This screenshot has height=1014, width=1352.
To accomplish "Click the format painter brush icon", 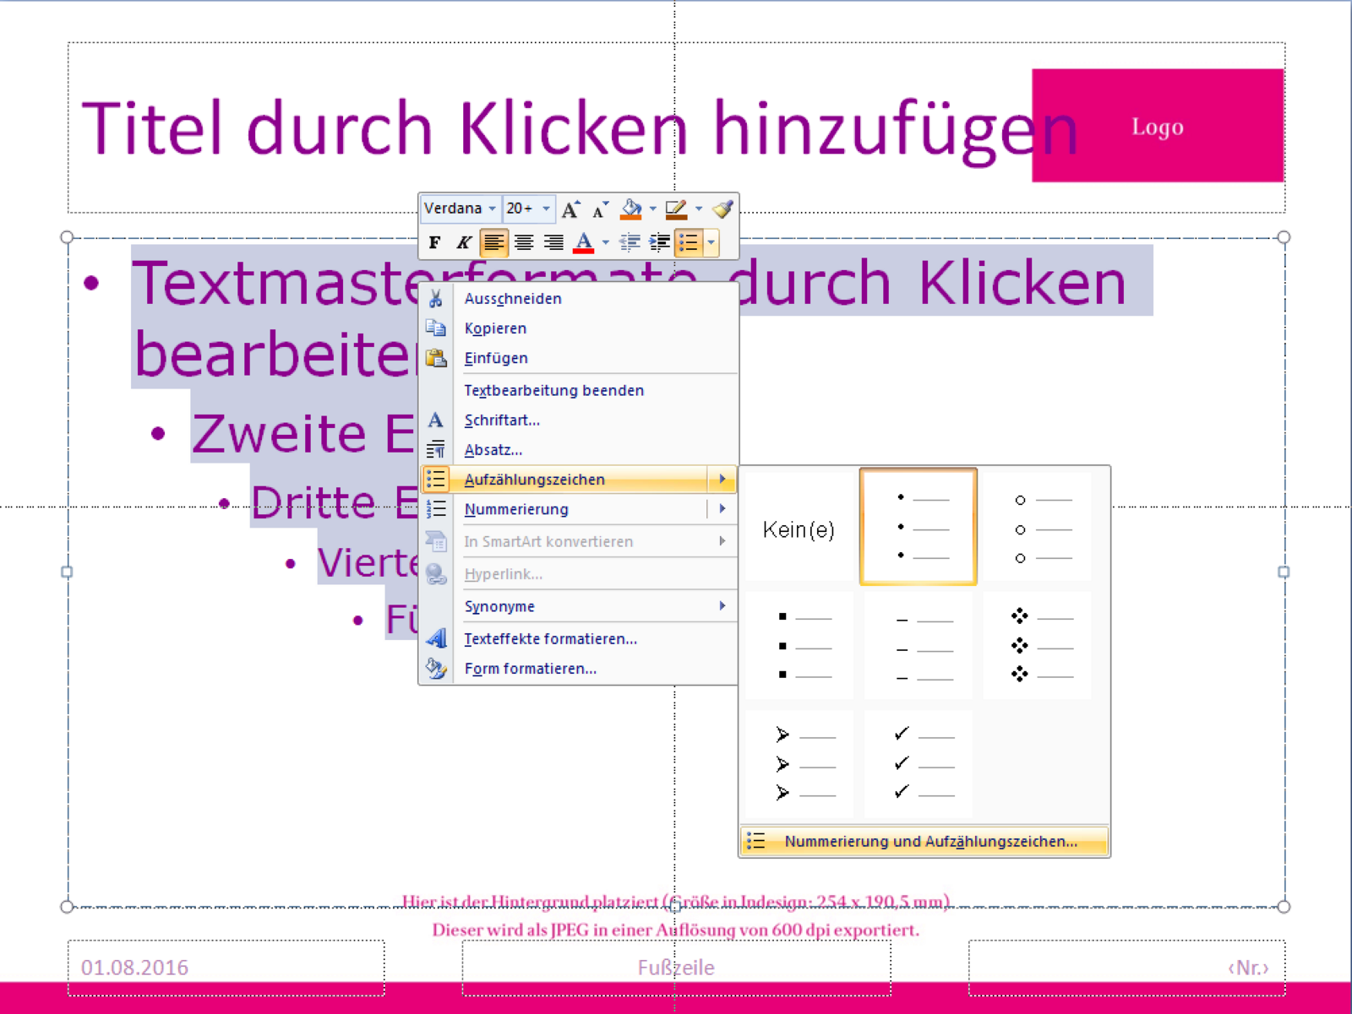I will click(x=722, y=209).
